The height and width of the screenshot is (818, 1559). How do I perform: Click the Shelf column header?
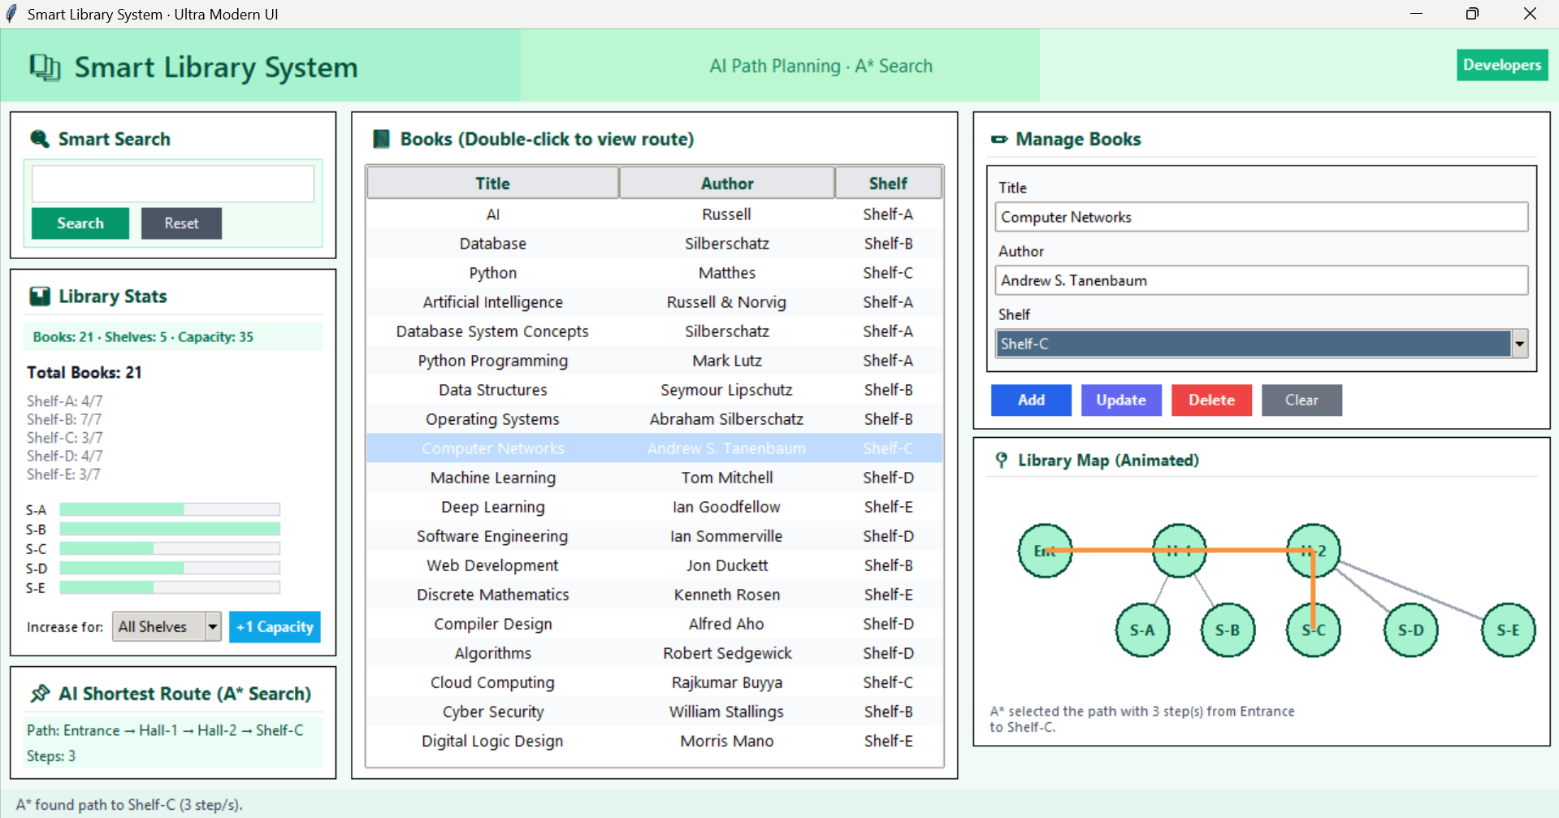pyautogui.click(x=887, y=184)
